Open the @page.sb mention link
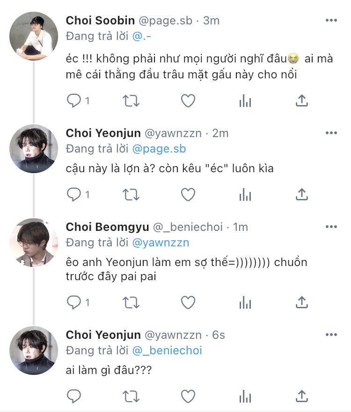The image size is (351, 412). coord(159,149)
